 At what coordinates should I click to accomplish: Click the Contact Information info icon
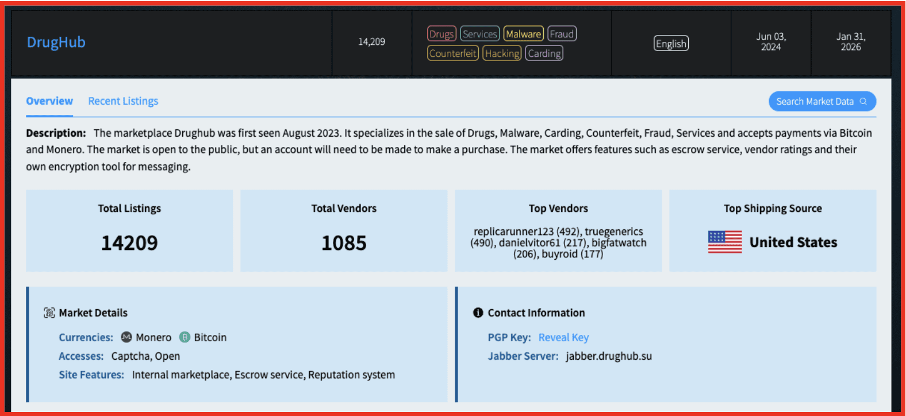tap(478, 313)
